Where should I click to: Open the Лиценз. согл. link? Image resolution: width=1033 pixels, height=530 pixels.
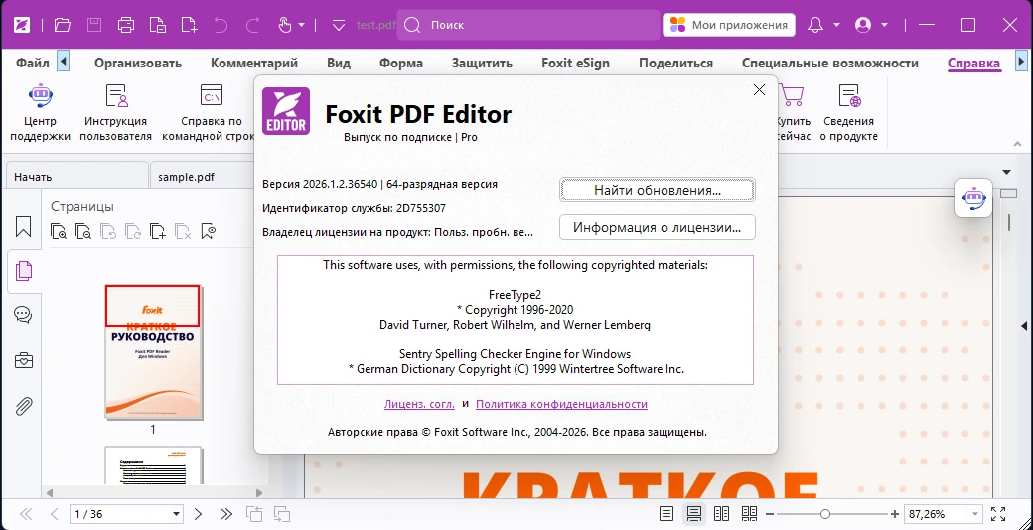pos(419,404)
